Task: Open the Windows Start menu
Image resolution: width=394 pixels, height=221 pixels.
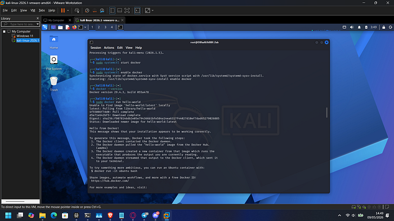Action: [x=8, y=215]
